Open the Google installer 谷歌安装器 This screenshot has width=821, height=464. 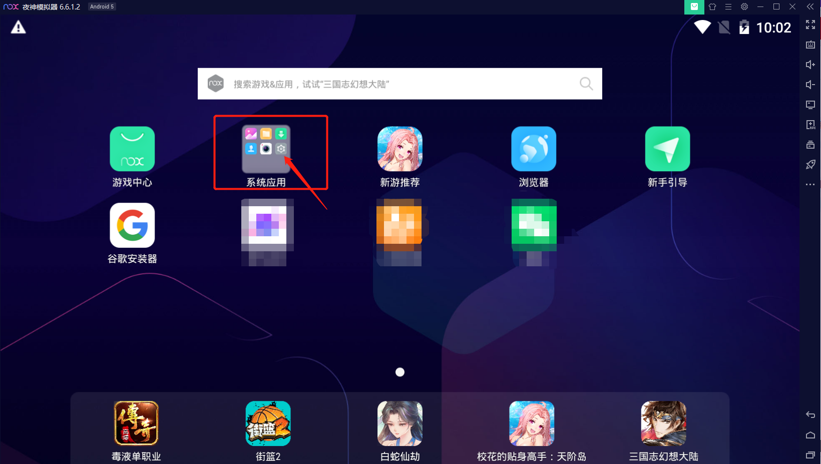click(x=132, y=225)
